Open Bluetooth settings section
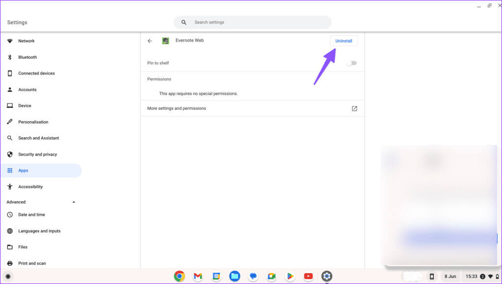The image size is (502, 284). [x=27, y=57]
